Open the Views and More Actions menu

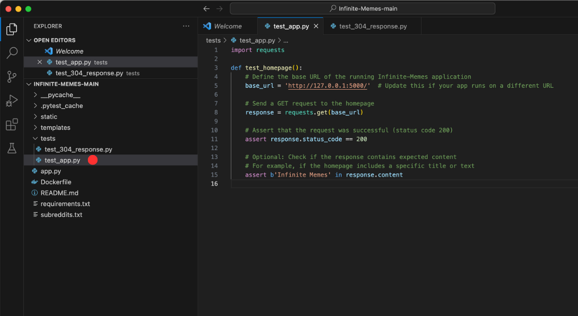pos(186,26)
